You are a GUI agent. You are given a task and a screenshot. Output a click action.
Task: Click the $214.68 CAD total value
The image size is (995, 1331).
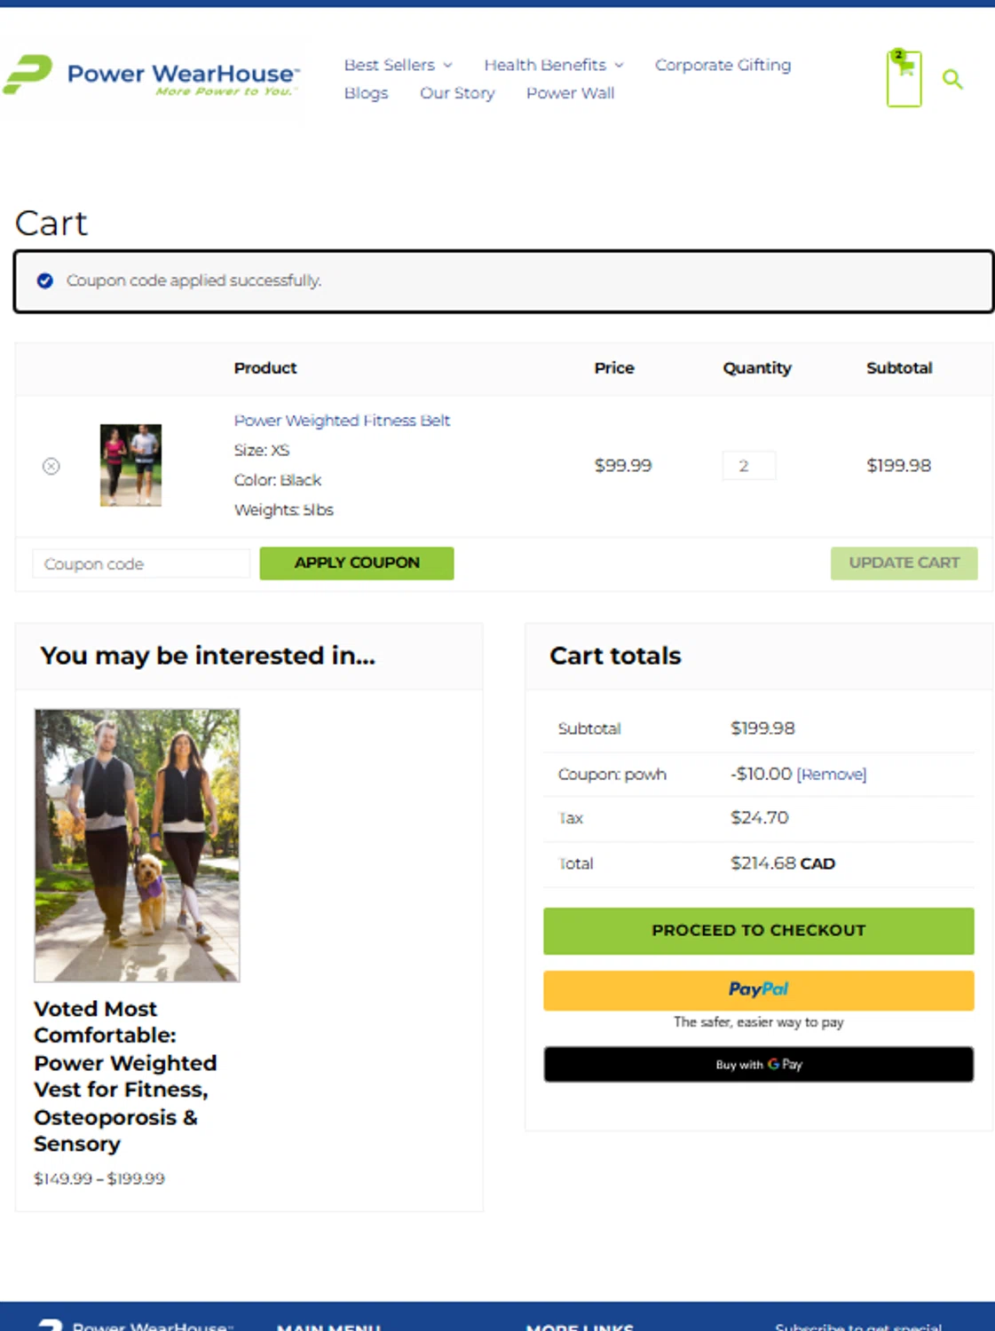[783, 863]
